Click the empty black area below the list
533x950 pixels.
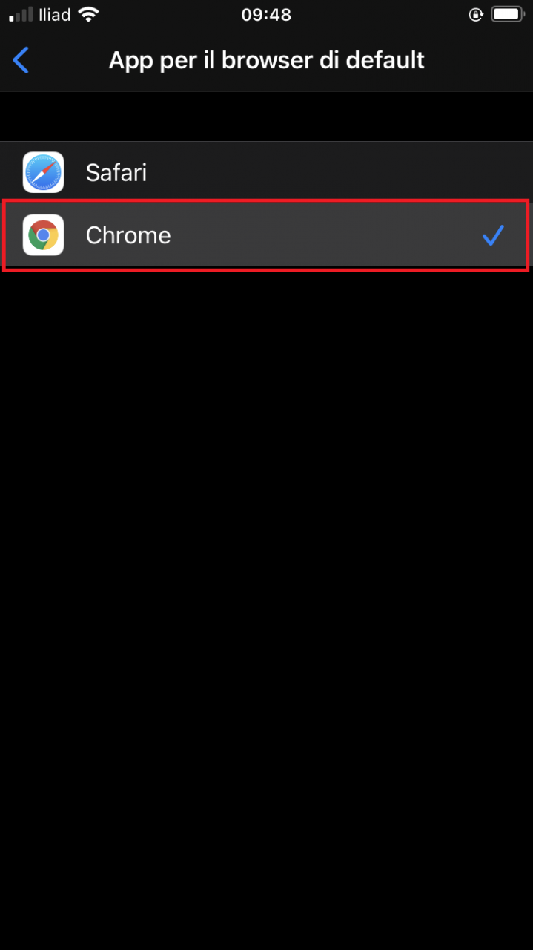click(x=267, y=594)
